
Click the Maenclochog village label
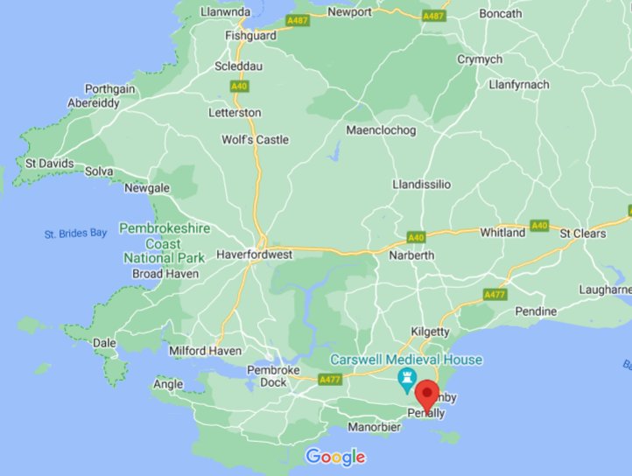tap(381, 130)
